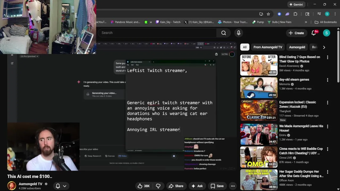Select the From Asmongold TV chip
Viewport: 340px width, 191px height.
[268, 47]
